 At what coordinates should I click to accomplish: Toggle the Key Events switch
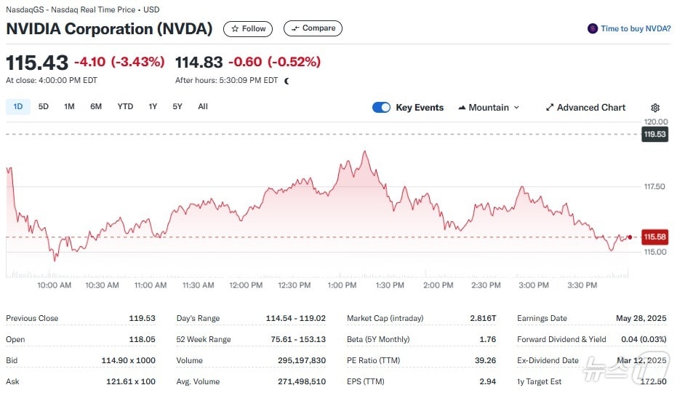(381, 108)
